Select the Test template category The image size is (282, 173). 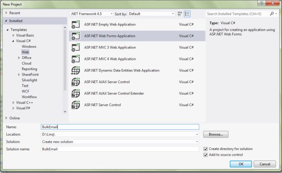tap(25, 86)
